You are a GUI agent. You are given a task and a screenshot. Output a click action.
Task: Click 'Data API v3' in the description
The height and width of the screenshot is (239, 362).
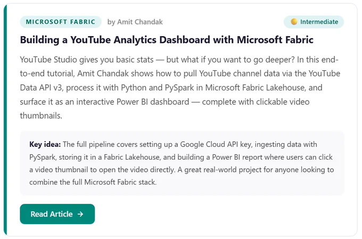[41, 88]
